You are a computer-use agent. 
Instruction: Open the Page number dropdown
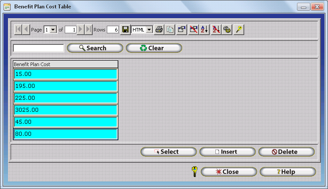point(53,30)
